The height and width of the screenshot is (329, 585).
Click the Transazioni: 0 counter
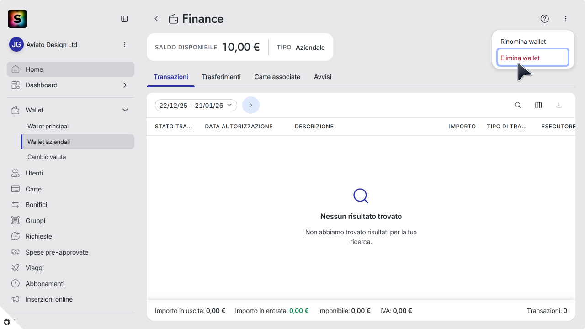pyautogui.click(x=547, y=311)
